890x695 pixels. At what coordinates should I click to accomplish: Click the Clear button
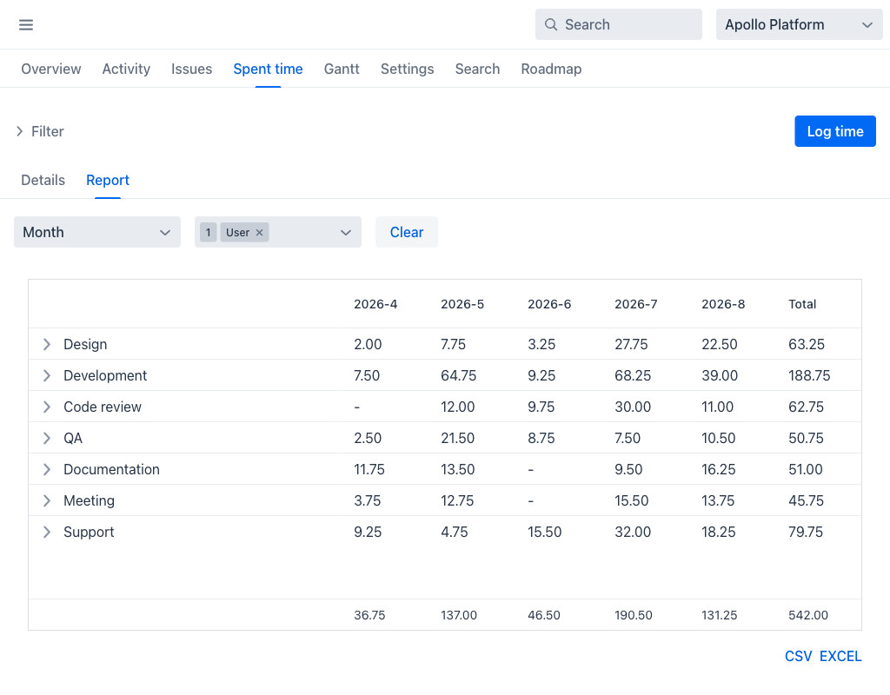tap(407, 232)
